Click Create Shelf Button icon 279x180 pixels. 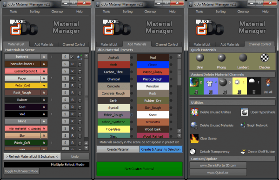pyautogui.click(x=243, y=152)
